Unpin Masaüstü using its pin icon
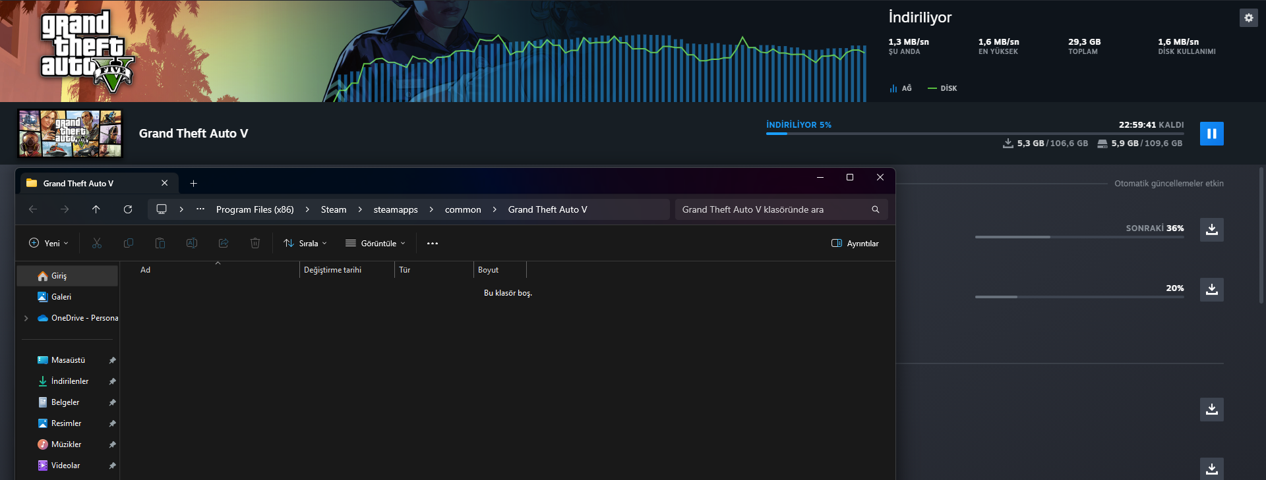This screenshot has width=1266, height=480. click(x=112, y=360)
